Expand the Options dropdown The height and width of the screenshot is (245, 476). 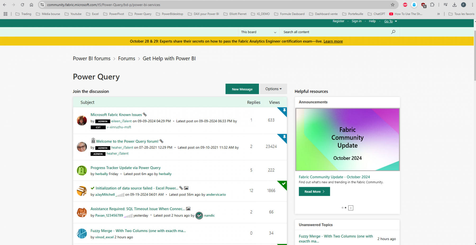pyautogui.click(x=273, y=89)
